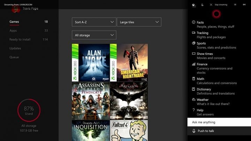Click the Finance chart icon
This screenshot has height=141, width=251.
coord(193,64)
